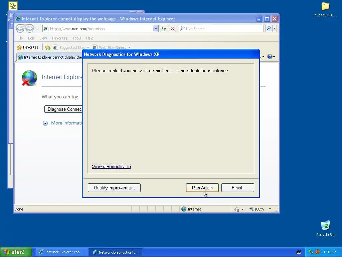Click the 100% zoom level button

pyautogui.click(x=257, y=209)
